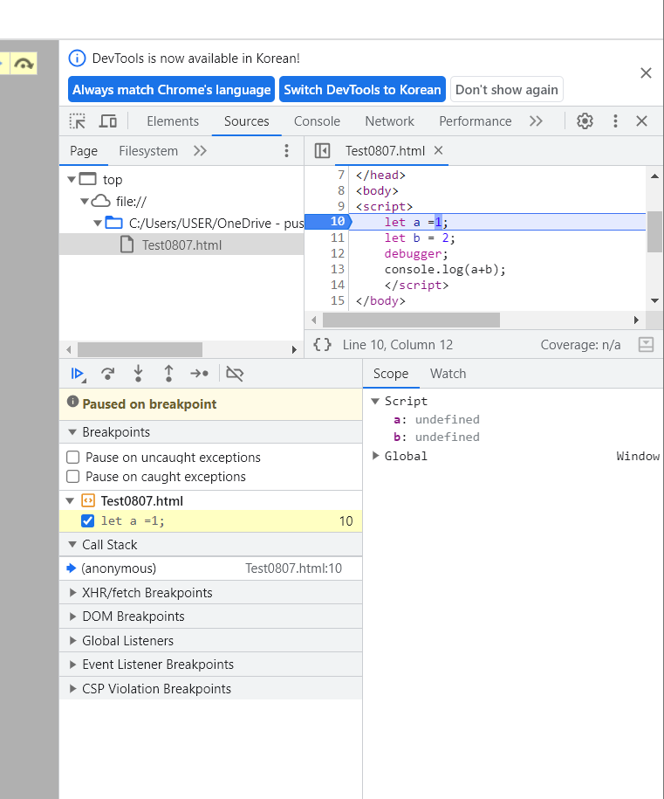The width and height of the screenshot is (664, 799).
Task: Expand the Global scope
Action: (x=376, y=456)
